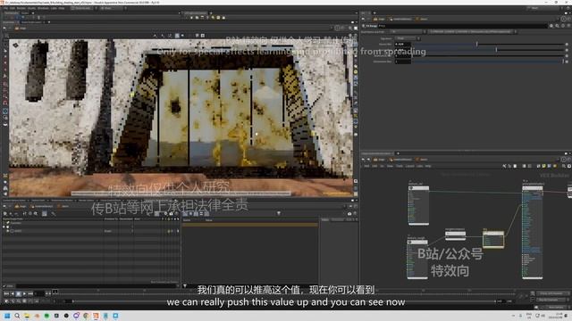Open Windows taskbar search
The image size is (572, 321).
point(17,316)
